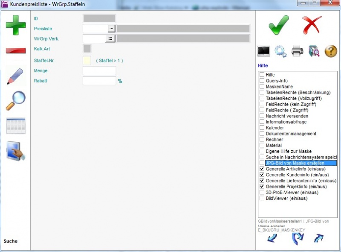Screen dimensions: 341x252
Task: Open the gears settings icon
Action: coord(280,51)
